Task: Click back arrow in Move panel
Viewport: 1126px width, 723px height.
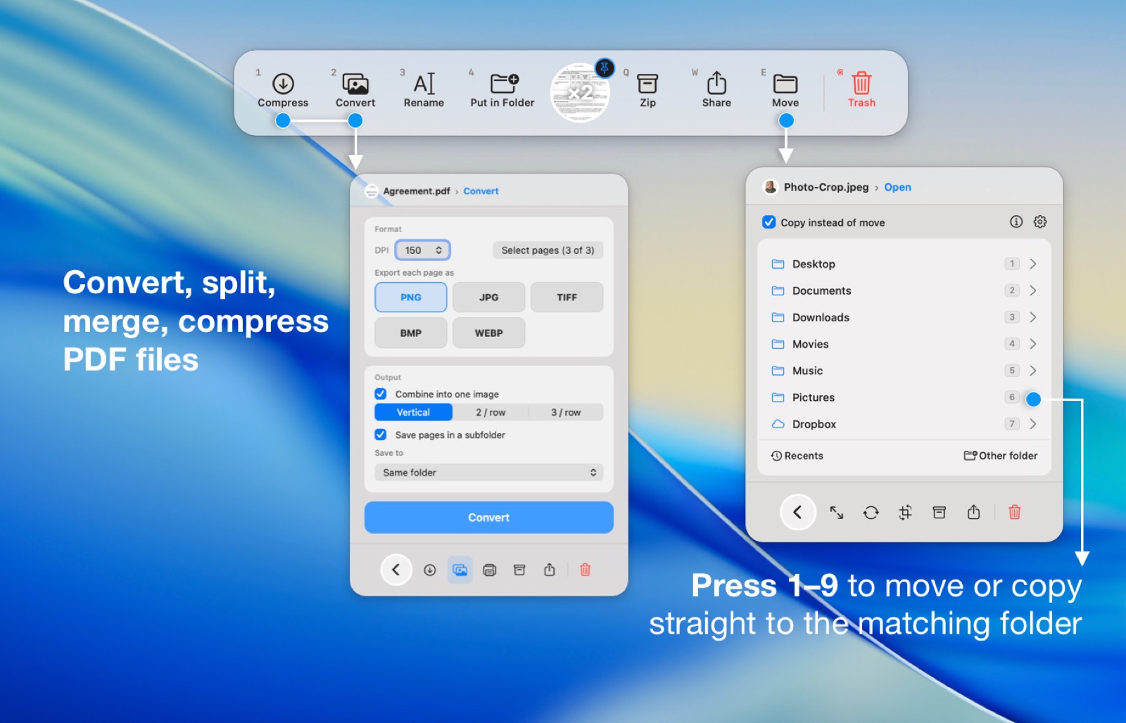Action: (x=797, y=512)
